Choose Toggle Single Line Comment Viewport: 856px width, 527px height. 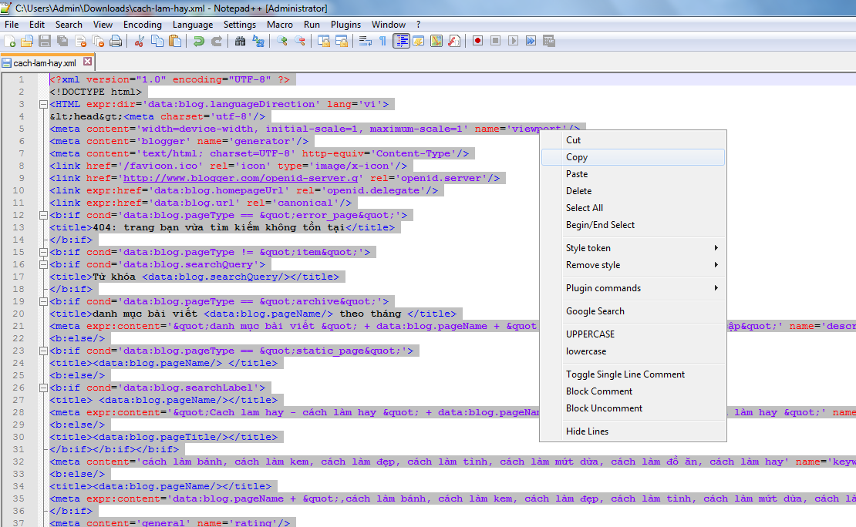(633, 374)
